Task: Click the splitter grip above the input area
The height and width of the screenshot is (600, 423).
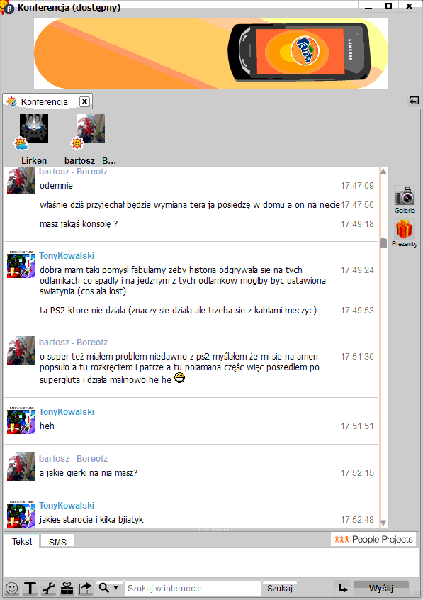Action: tap(211, 530)
